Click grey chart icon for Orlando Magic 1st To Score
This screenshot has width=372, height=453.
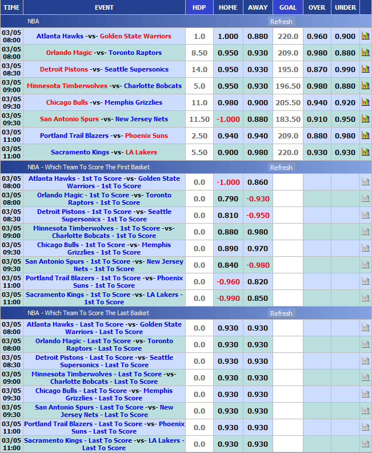[365, 198]
